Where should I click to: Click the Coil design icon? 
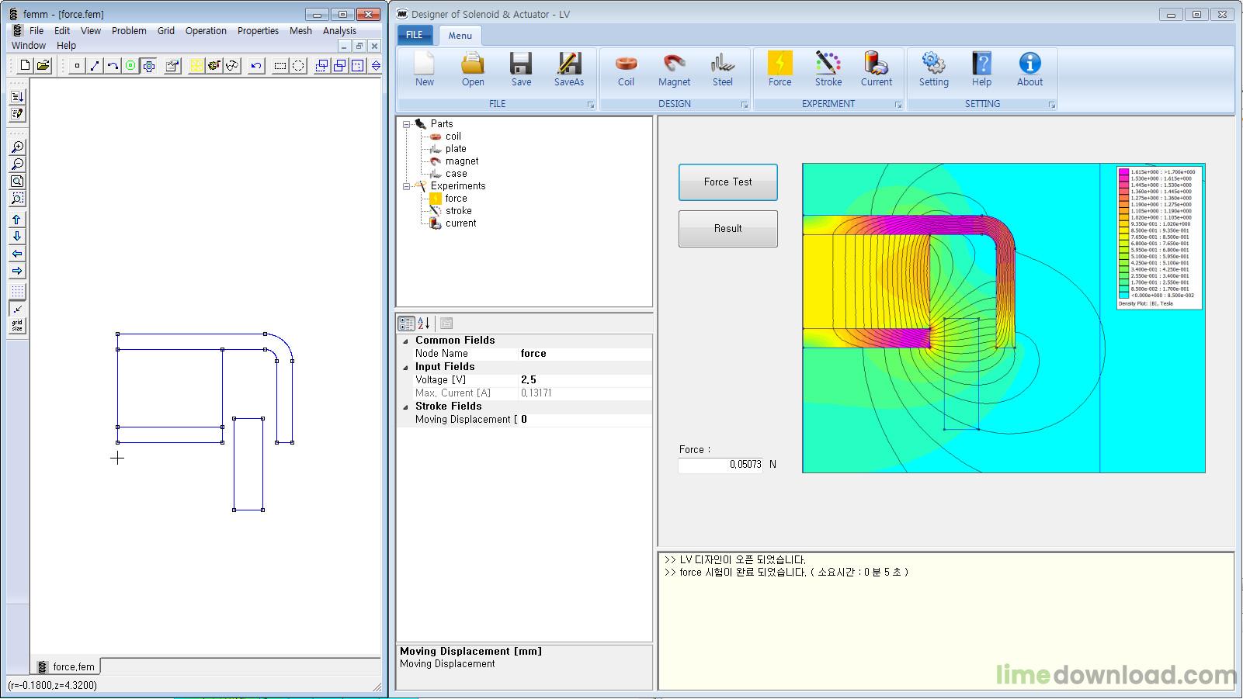626,69
